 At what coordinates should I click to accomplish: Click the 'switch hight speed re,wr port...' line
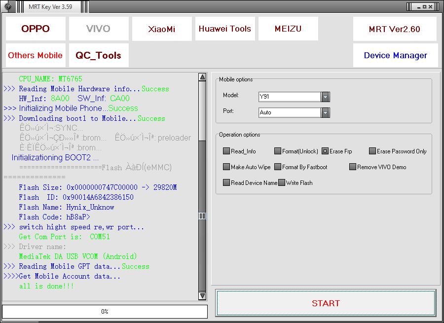(74, 227)
